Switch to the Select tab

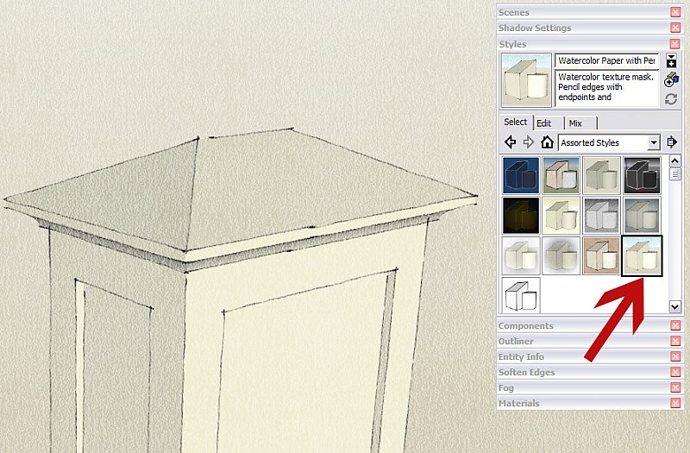pos(515,122)
